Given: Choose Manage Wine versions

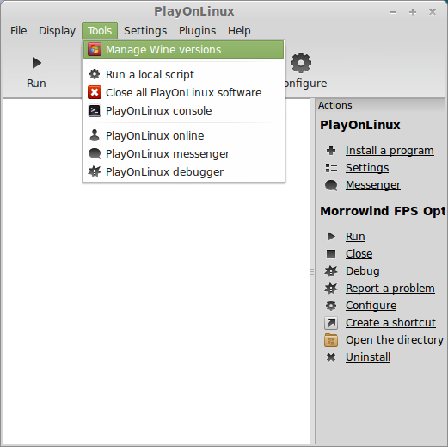Looking at the screenshot, I should (183, 50).
